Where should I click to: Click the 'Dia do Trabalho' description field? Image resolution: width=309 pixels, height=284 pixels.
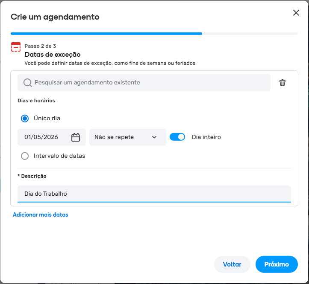[154, 194]
